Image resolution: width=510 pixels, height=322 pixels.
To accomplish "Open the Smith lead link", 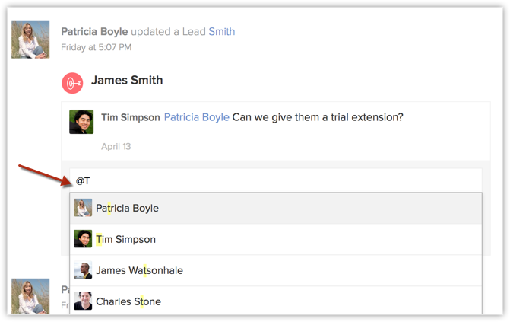I will click(x=221, y=32).
